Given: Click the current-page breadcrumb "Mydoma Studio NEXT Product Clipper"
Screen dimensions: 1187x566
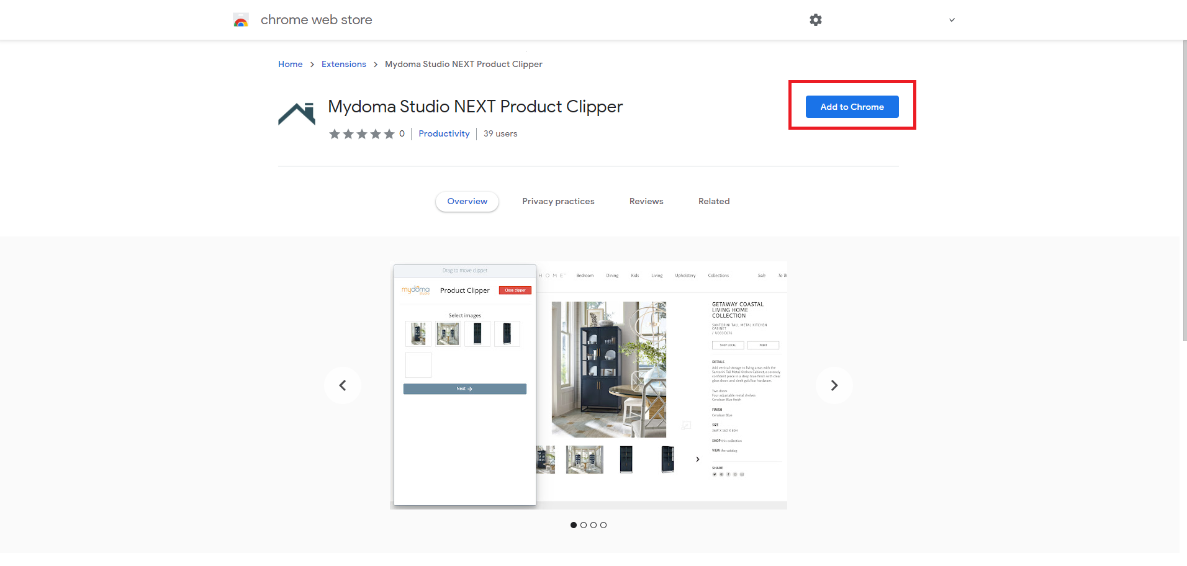Looking at the screenshot, I should 464,64.
